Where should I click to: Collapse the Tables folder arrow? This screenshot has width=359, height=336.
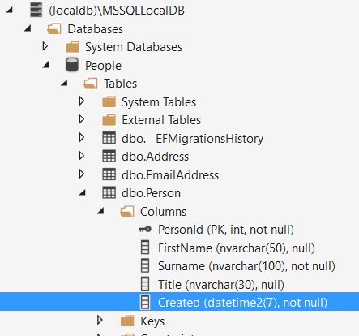tap(64, 83)
